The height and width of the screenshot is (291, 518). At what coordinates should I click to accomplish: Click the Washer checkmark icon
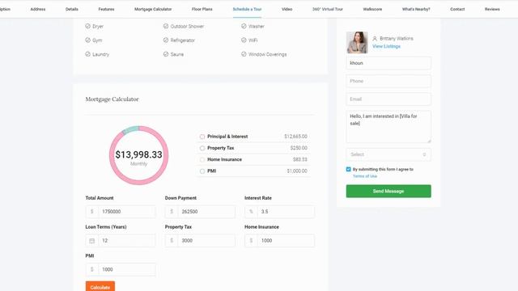(x=244, y=26)
